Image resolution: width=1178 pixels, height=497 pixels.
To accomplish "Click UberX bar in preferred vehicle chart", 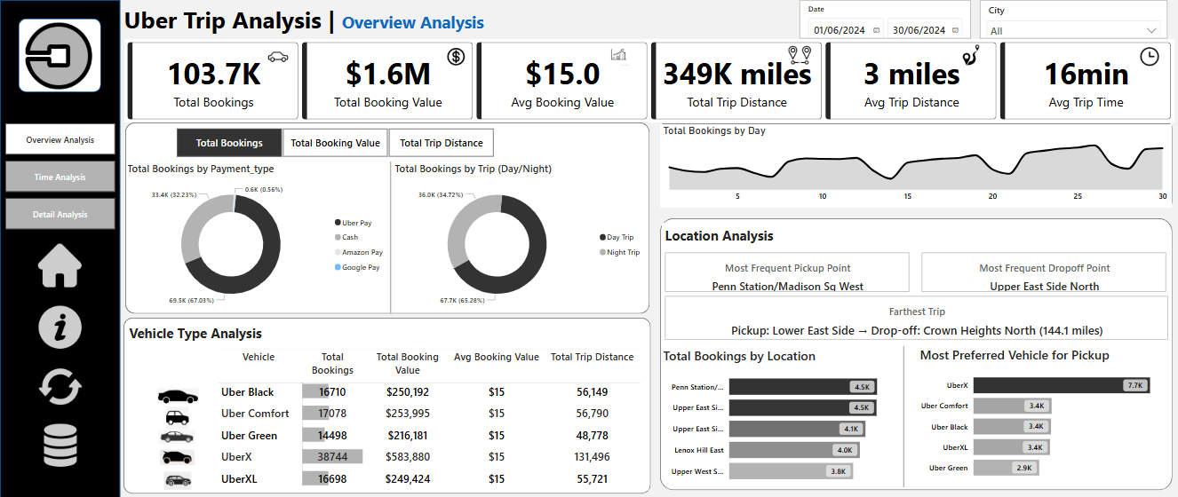I will tap(1063, 385).
